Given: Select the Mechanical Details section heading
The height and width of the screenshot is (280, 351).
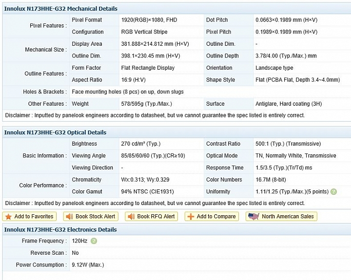Looking at the screenshot, I should click(x=60, y=9).
